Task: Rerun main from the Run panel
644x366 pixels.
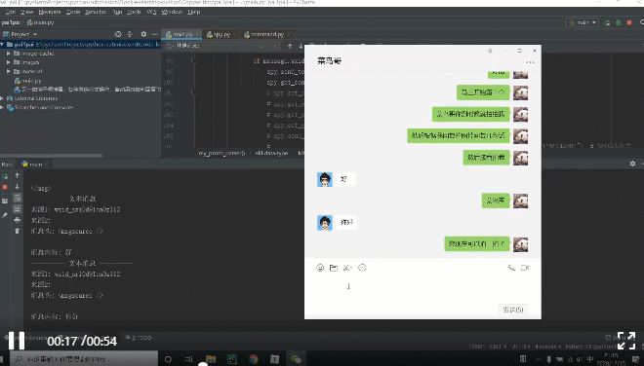Action: point(5,176)
